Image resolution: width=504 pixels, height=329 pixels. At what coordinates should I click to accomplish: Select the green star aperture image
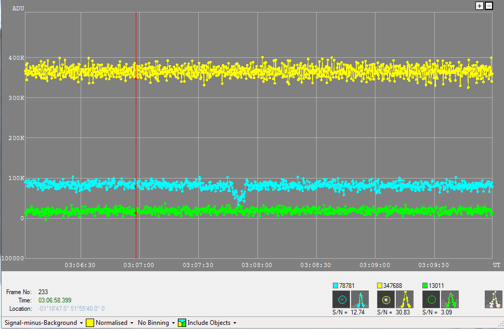pos(430,299)
